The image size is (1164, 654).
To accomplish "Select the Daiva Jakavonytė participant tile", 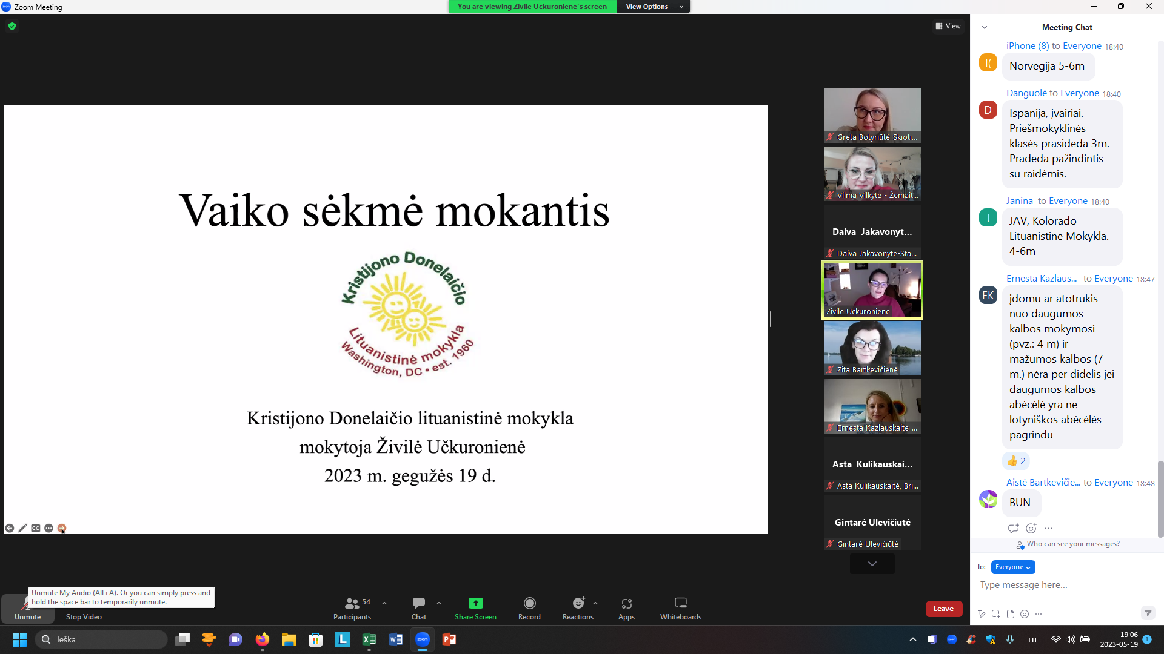I will coord(872,232).
